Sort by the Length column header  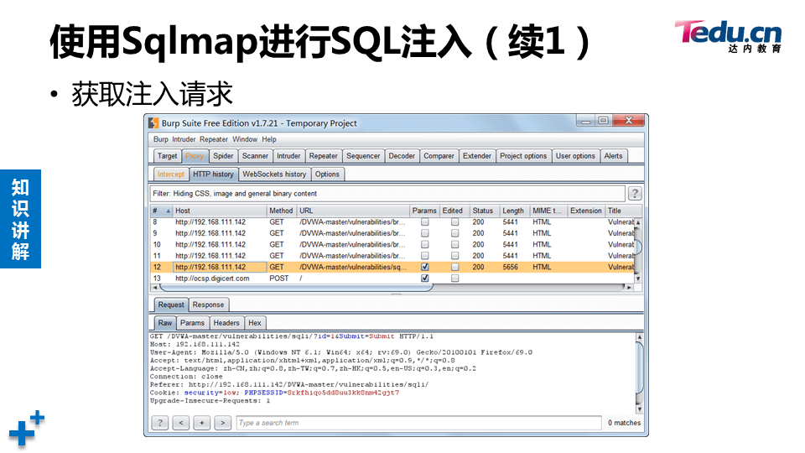[514, 211]
